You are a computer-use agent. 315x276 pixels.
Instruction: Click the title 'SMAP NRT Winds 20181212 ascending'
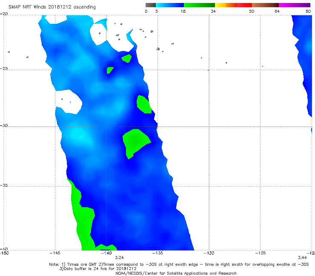click(x=52, y=7)
